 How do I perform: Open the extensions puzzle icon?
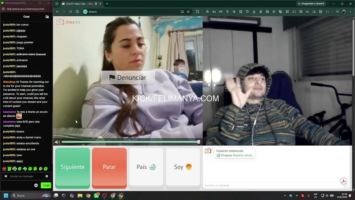coord(197,12)
